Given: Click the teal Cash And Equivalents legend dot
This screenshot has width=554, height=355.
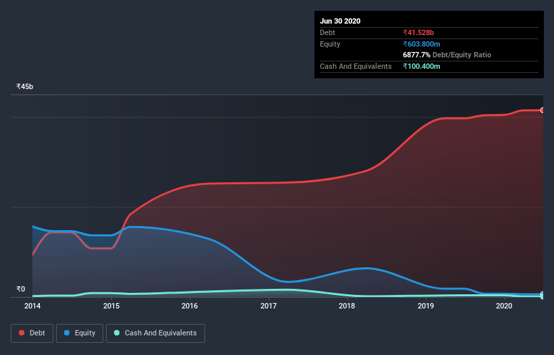Looking at the screenshot, I should click(x=117, y=333).
